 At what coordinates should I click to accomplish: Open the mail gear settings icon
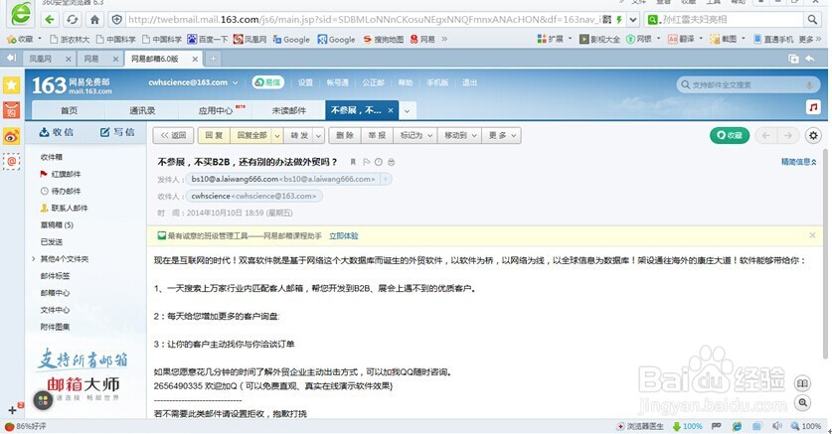pos(813,136)
